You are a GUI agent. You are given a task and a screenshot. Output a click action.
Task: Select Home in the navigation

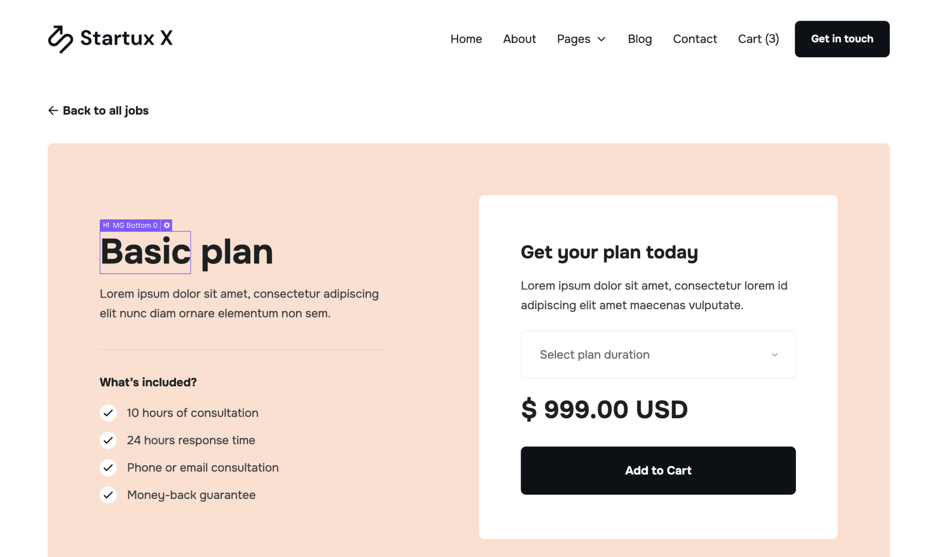coord(466,39)
